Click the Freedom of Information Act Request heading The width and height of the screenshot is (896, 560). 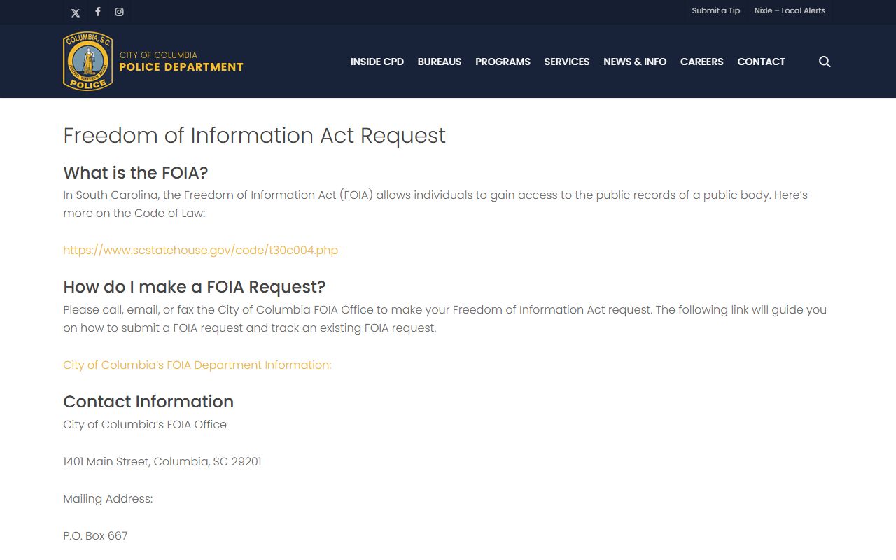click(x=254, y=135)
